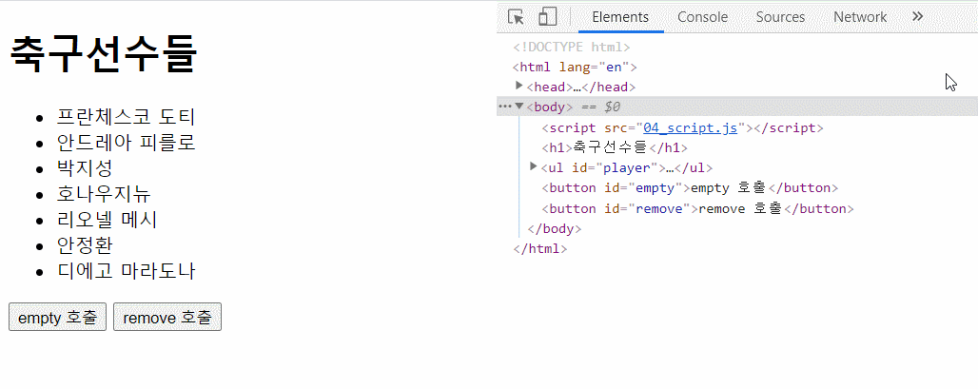Expand the head node in the DOM tree
This screenshot has width=978, height=389.
click(x=518, y=86)
